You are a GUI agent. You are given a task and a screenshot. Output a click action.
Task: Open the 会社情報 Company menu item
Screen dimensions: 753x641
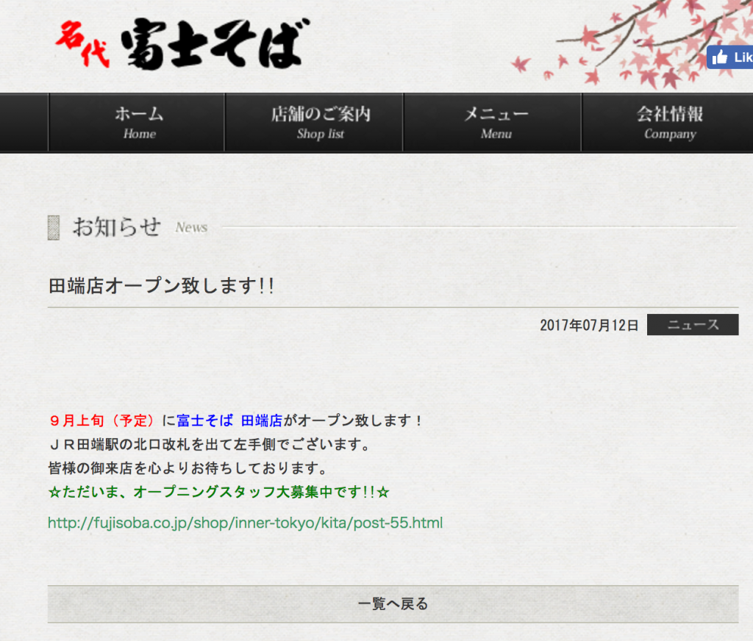[668, 123]
